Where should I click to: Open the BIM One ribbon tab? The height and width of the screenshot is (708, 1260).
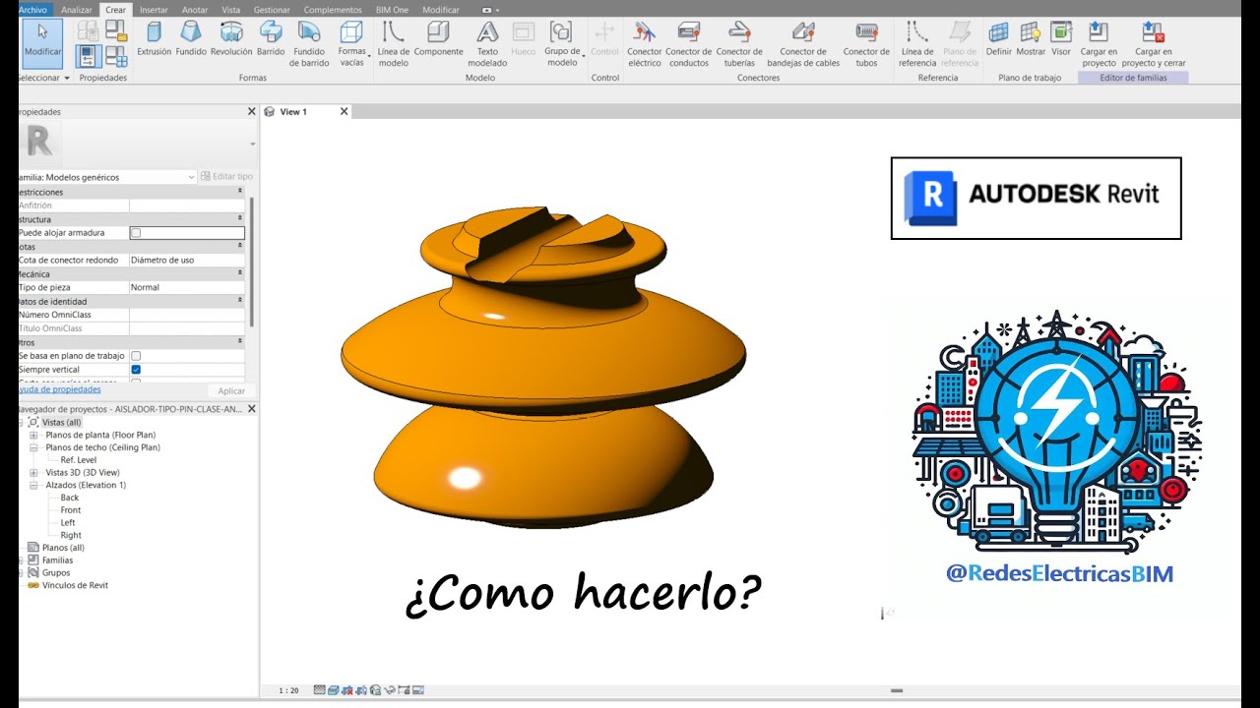pos(392,10)
